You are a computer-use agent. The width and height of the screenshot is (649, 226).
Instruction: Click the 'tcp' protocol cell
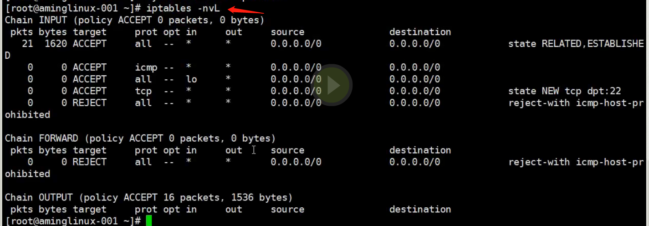(143, 91)
